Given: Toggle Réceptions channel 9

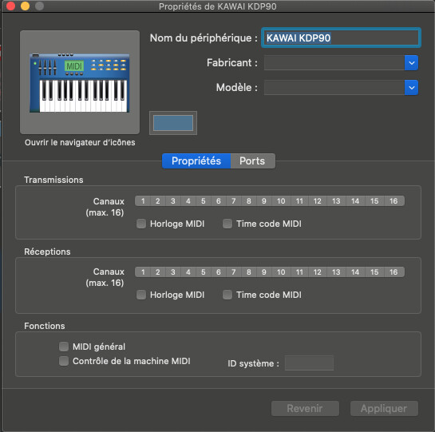Looking at the screenshot, I should (264, 272).
